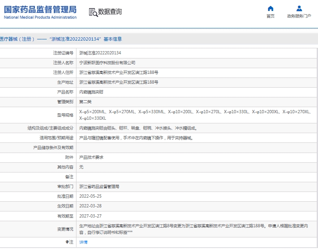Select product name 内窥镜施夹钳
The width and height of the screenshot is (318, 250).
(x=91, y=92)
